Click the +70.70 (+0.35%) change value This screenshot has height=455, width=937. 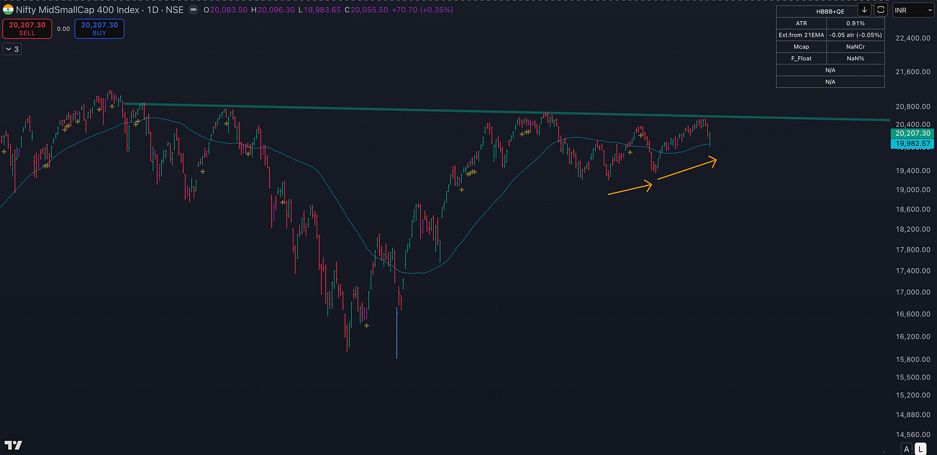[422, 10]
